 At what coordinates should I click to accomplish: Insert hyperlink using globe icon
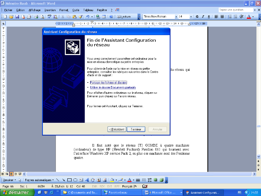pos(98,17)
